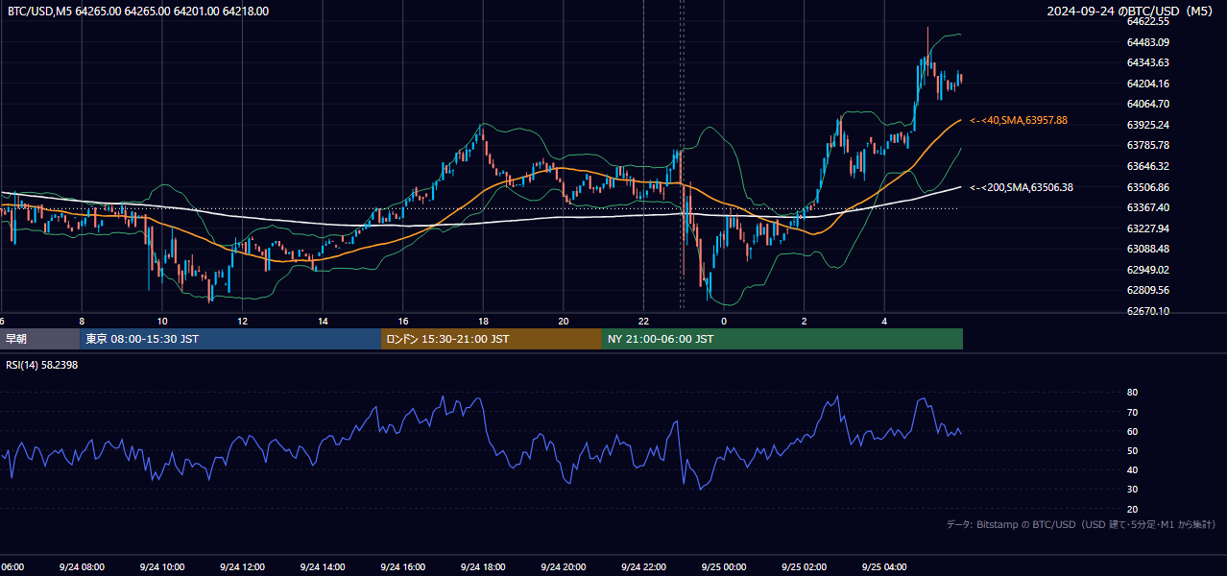Click hour tick '18' under the candlestick chart
The image size is (1227, 576).
pos(483,322)
